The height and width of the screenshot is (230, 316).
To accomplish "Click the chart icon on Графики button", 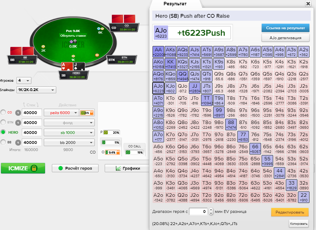I will tap(118, 168).
